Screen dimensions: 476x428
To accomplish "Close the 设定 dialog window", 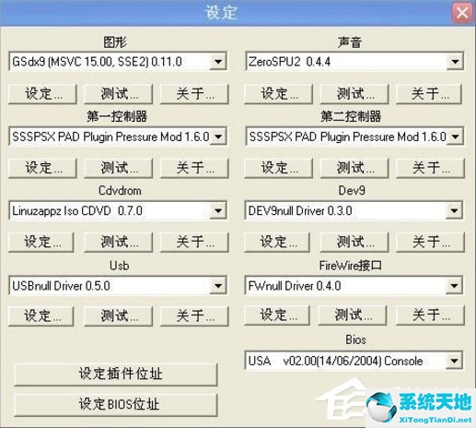I will click(x=462, y=13).
